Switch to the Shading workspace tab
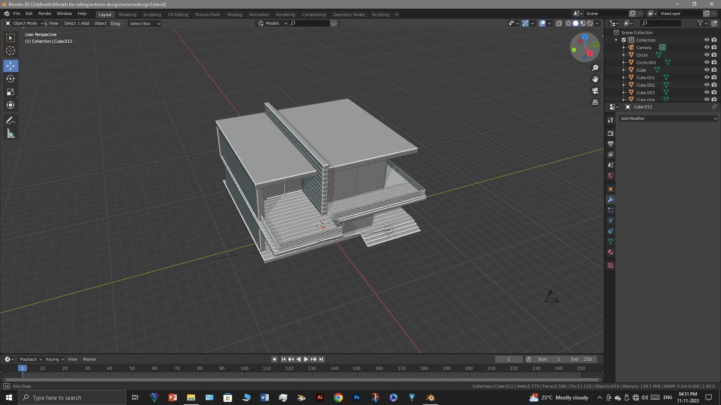This screenshot has width=721, height=405. pos(234,14)
